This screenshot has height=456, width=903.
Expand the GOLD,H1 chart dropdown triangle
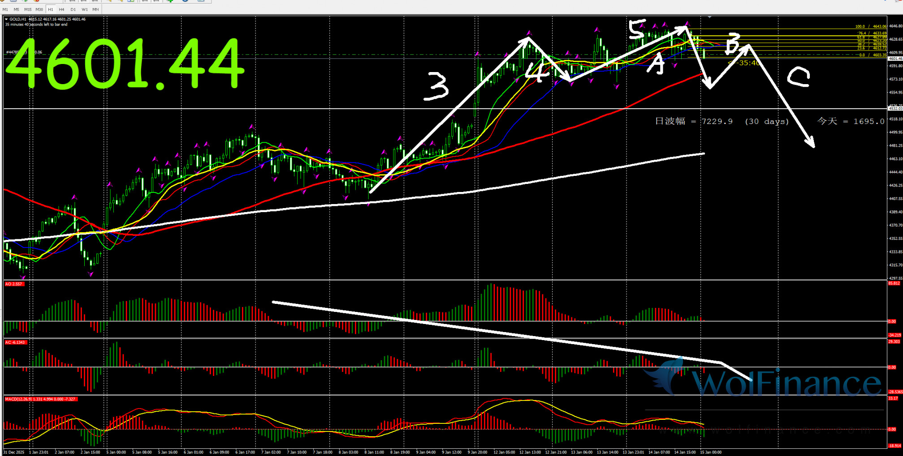coord(6,19)
